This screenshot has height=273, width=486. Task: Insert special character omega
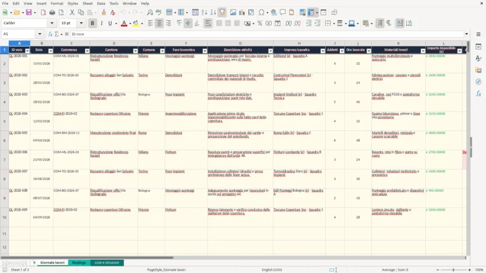coord(262,12)
